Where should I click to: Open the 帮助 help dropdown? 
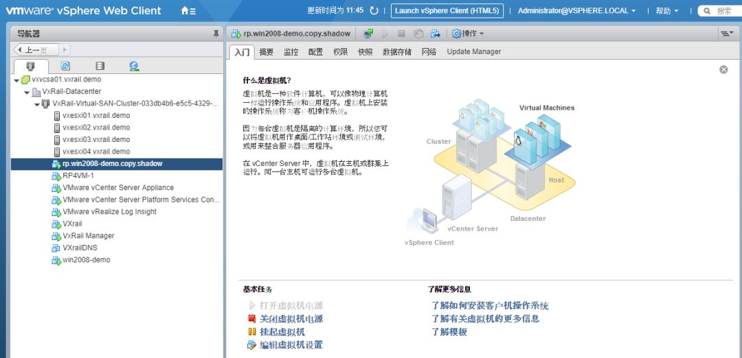pos(667,11)
